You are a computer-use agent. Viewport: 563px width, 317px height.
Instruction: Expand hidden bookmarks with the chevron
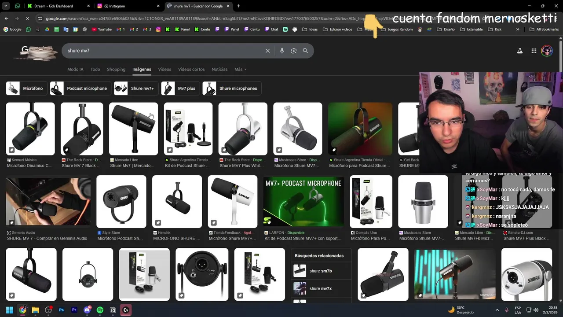click(518, 29)
